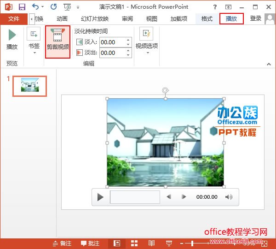Step the video backward one frame
This screenshot has width=276, height=249.
169,197
